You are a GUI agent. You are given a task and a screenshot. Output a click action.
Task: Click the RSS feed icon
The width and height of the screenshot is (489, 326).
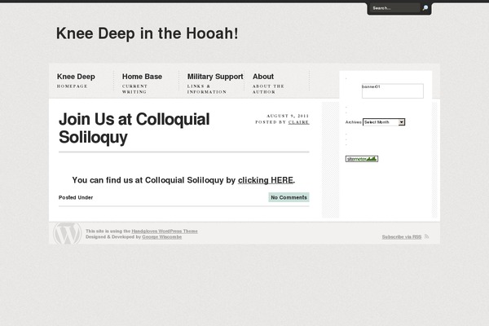click(x=427, y=237)
